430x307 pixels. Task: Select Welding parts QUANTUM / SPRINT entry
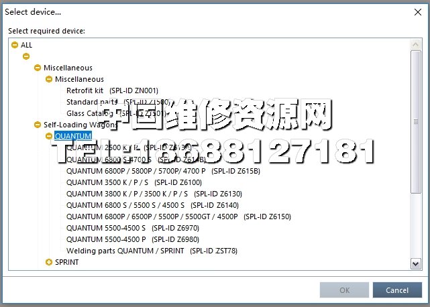coord(154,251)
